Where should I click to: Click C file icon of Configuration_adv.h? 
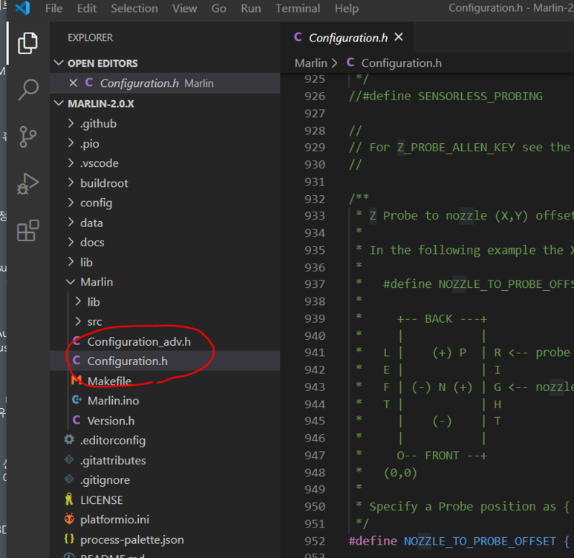(x=76, y=341)
